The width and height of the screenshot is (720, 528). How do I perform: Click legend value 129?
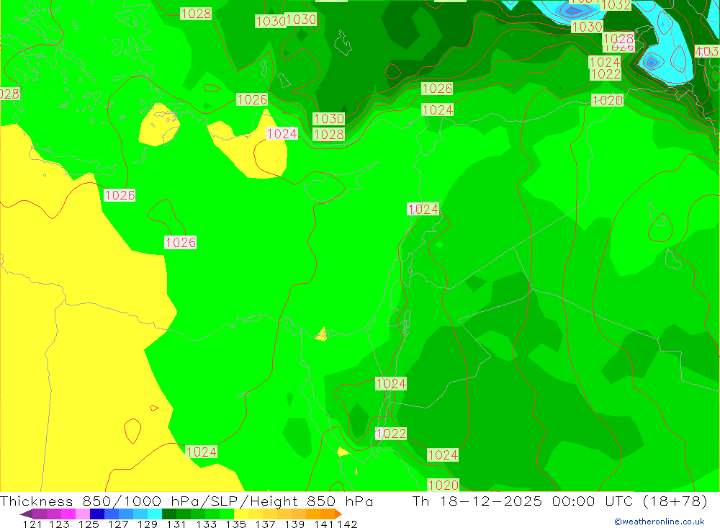[x=148, y=524]
